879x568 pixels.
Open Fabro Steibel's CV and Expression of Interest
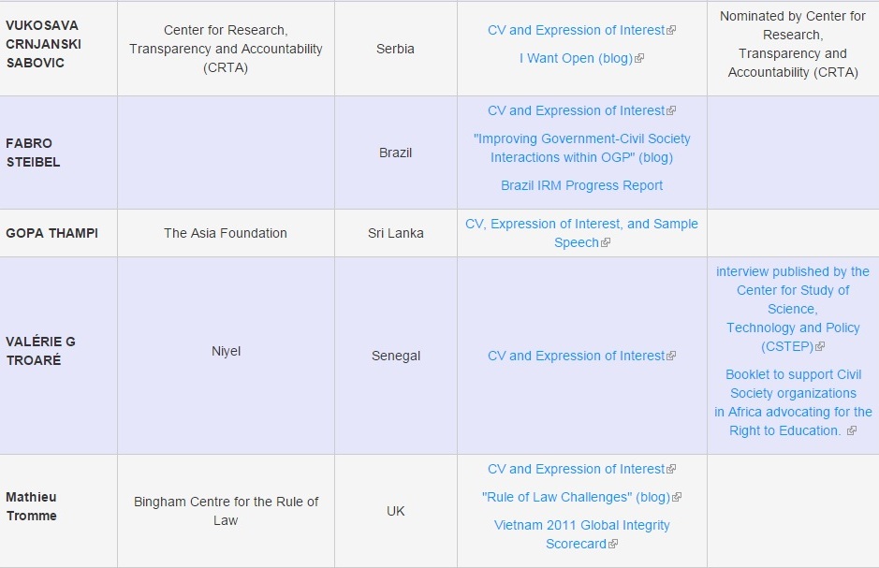coord(576,110)
